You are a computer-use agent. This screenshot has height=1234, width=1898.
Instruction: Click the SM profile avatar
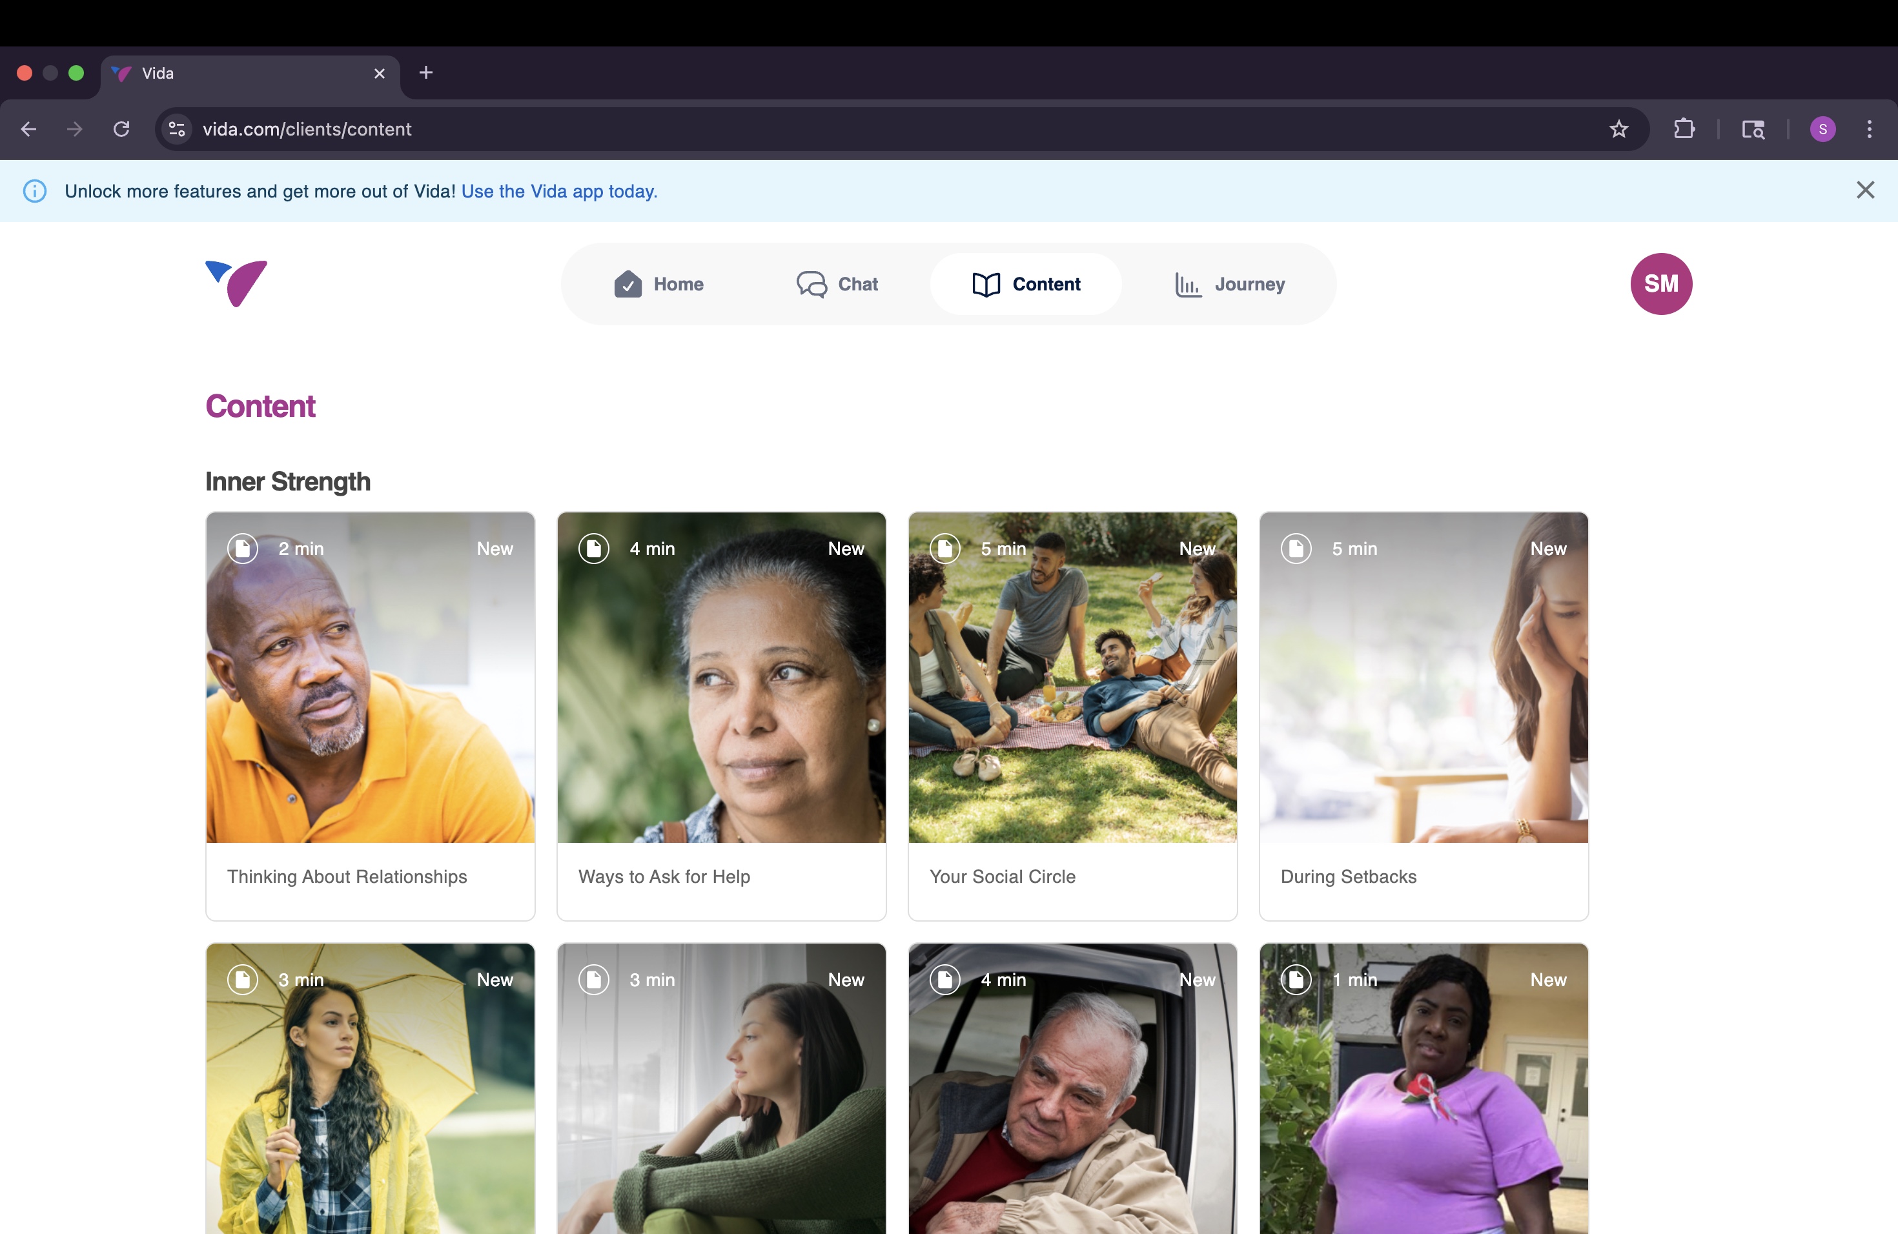[1660, 284]
